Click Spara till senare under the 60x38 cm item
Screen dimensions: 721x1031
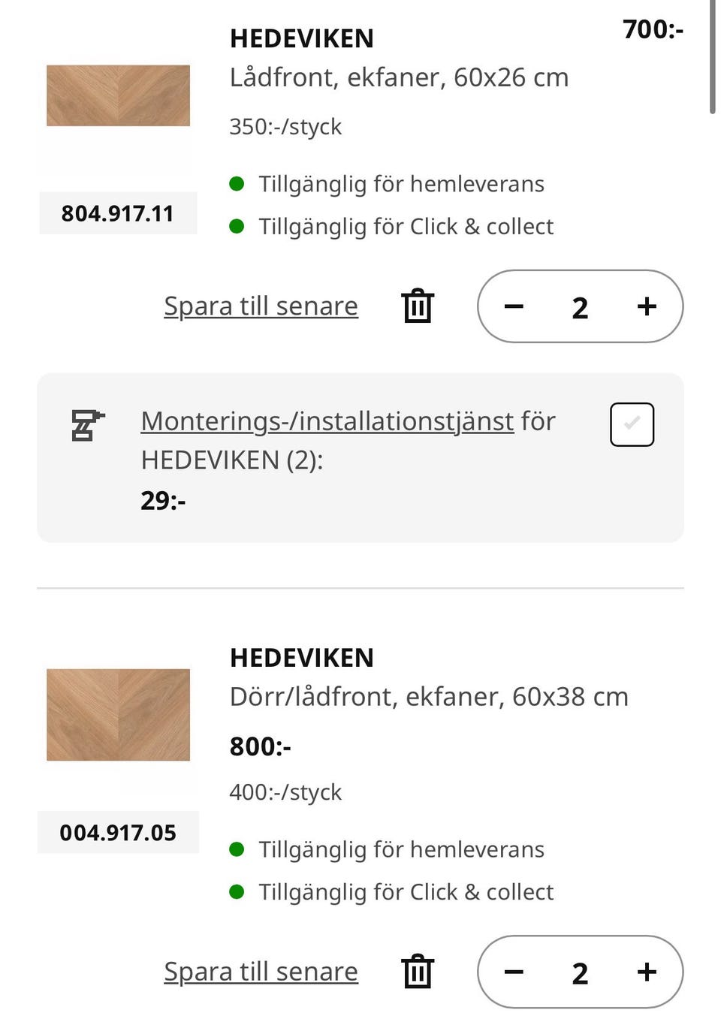point(260,971)
